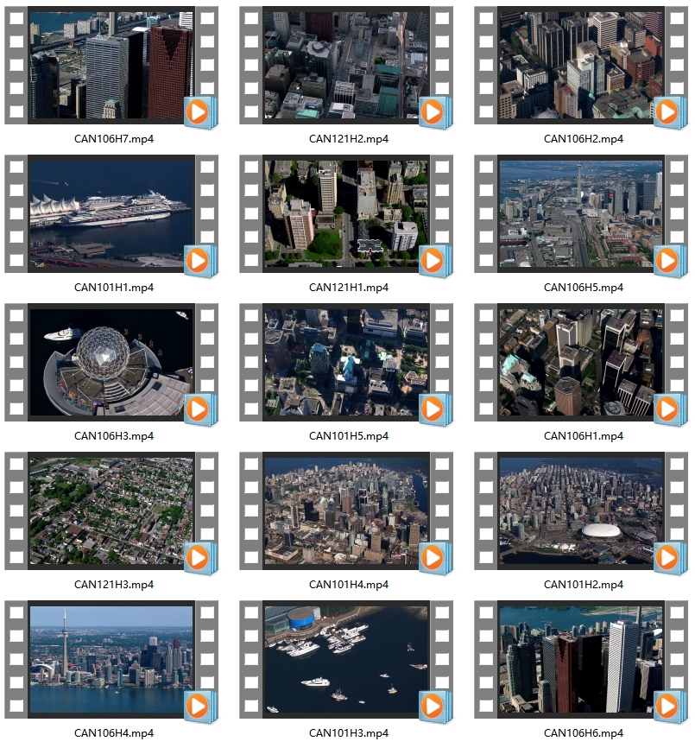Viewport: 695px width, 748px height.
Task: Select the CAN121H3.mp4 neighborhood thumbnail
Action: [x=111, y=511]
